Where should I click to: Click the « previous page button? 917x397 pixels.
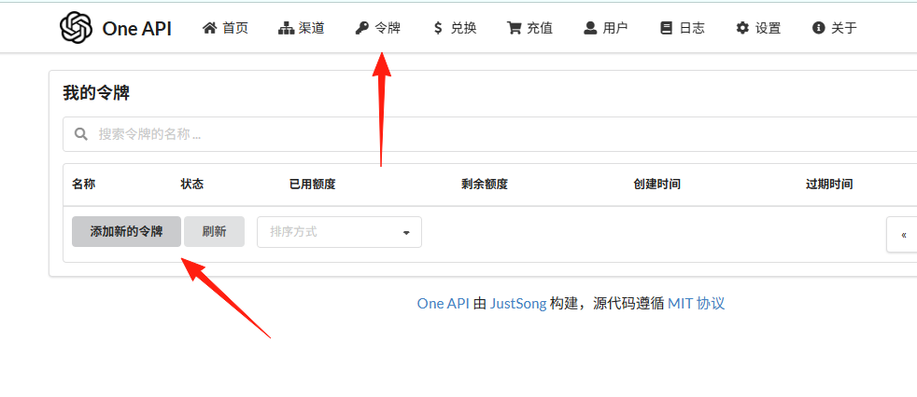point(904,235)
